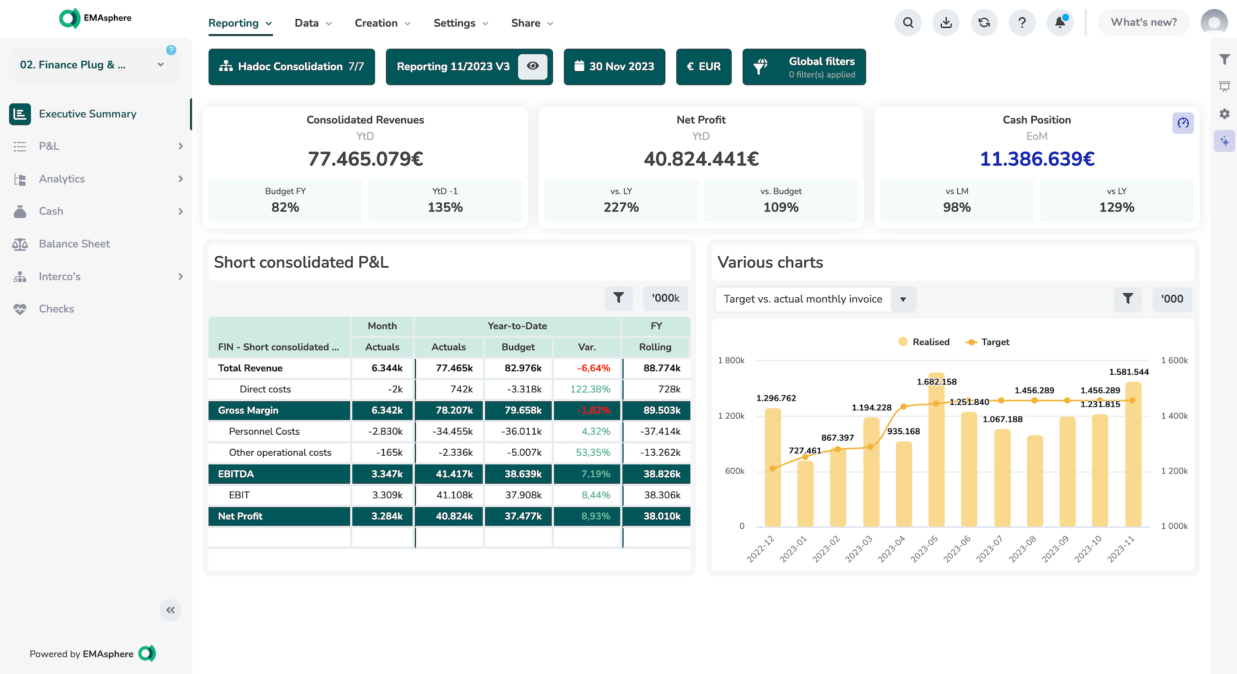
Task: Open the Data menu
Action: (x=313, y=23)
